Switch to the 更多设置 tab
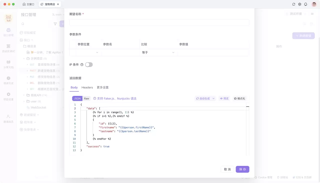 [x=103, y=87]
